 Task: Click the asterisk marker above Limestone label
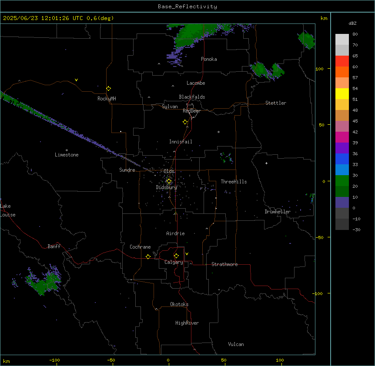(x=67, y=150)
